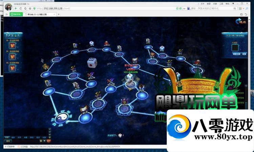The height and width of the screenshot is (152, 254).
Task: Open a new tab with the plus button
Action: [x=59, y=15]
